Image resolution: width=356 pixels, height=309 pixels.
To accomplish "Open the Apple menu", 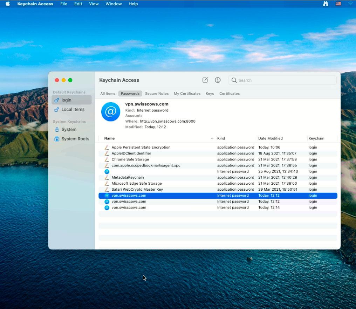I will click(x=8, y=4).
